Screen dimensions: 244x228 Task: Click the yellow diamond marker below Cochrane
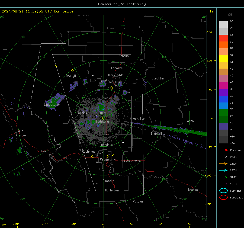click(93, 156)
